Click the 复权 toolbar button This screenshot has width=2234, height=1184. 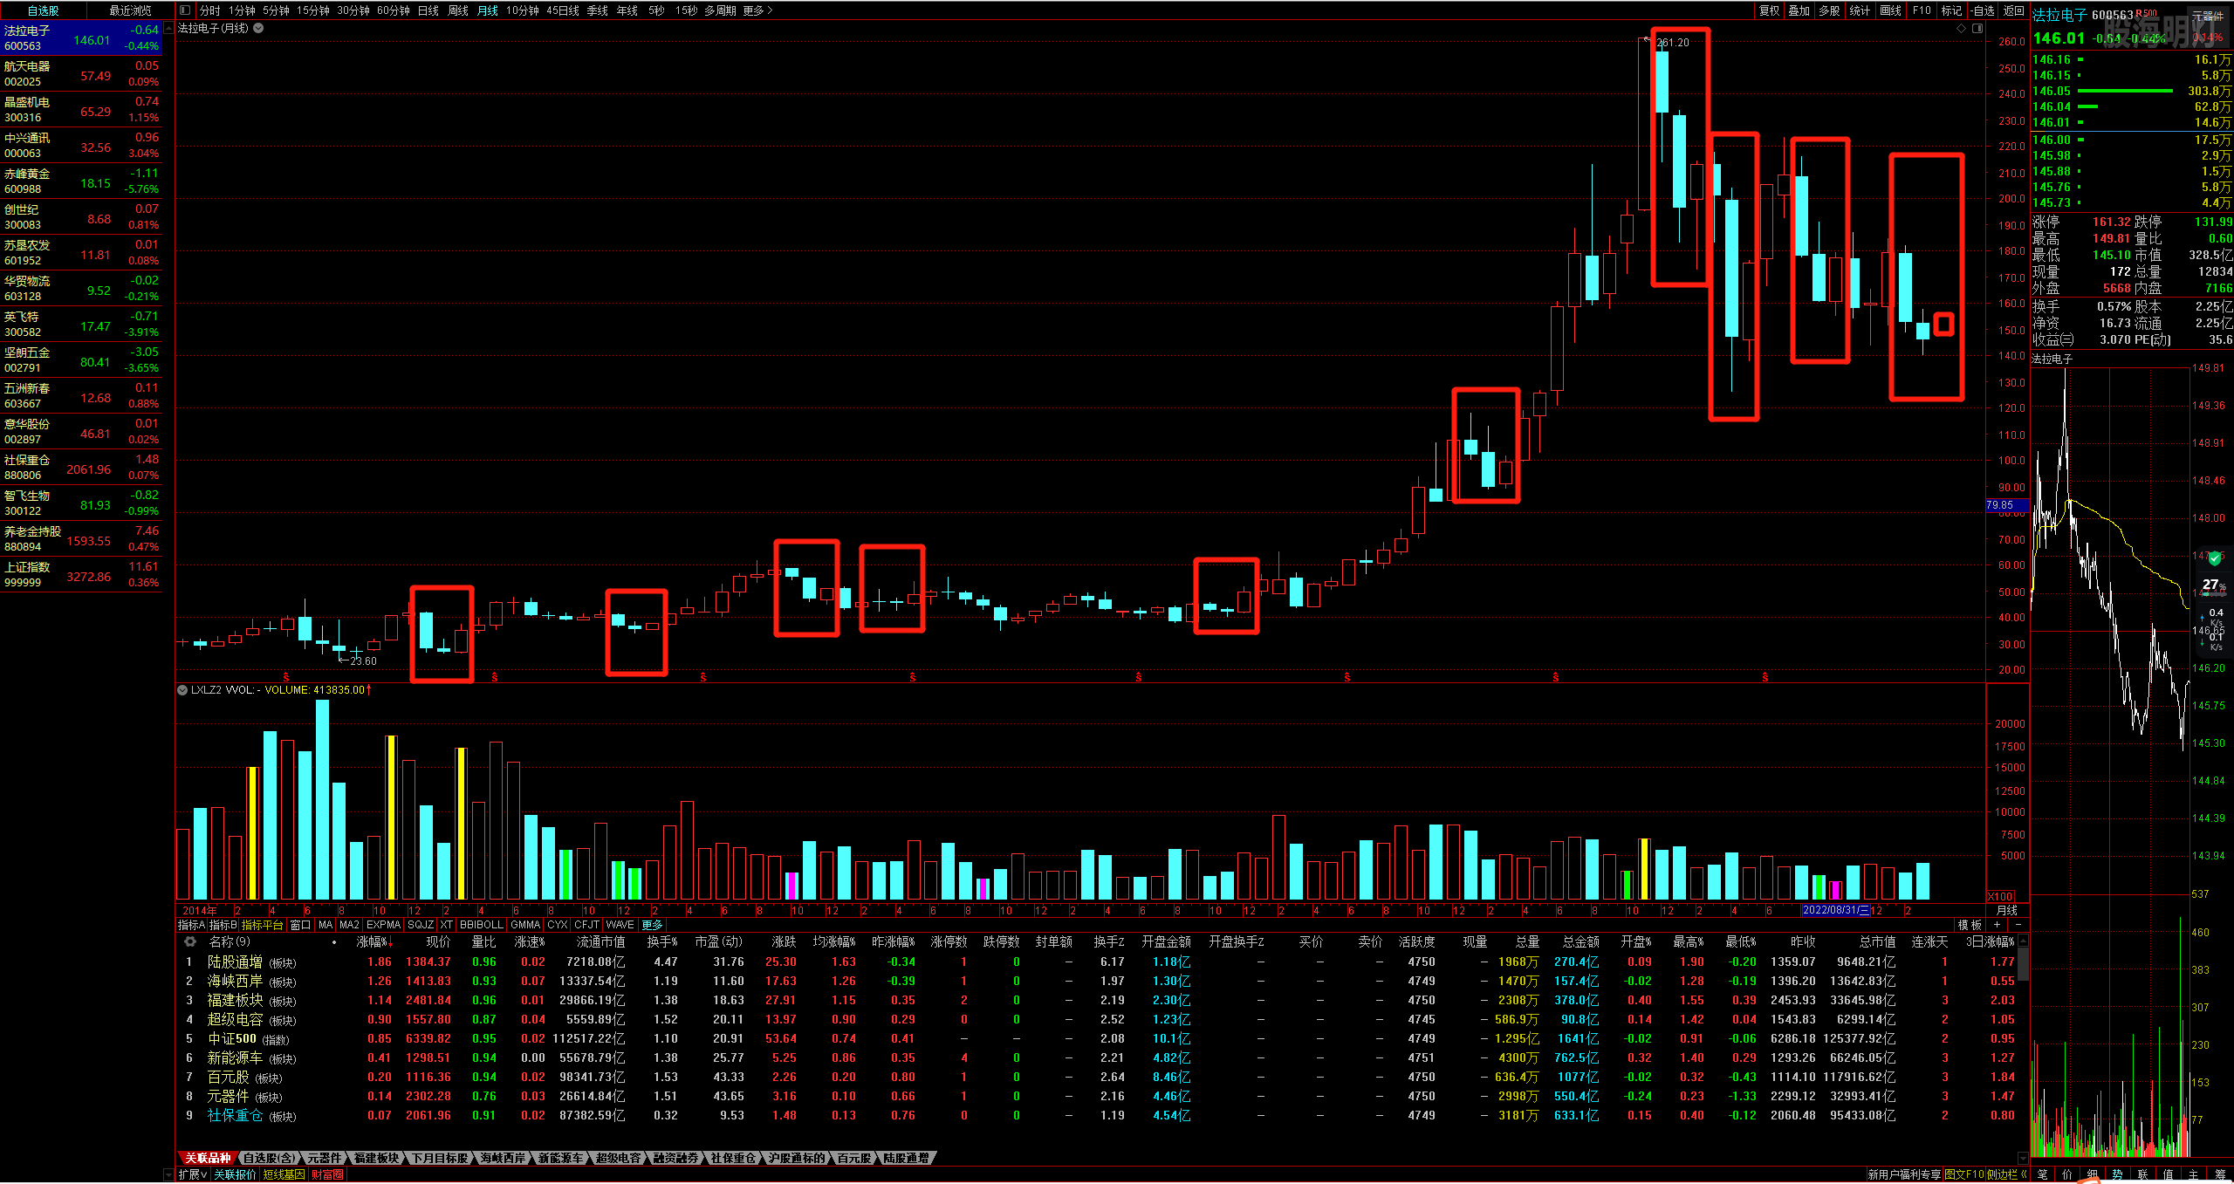click(1769, 10)
